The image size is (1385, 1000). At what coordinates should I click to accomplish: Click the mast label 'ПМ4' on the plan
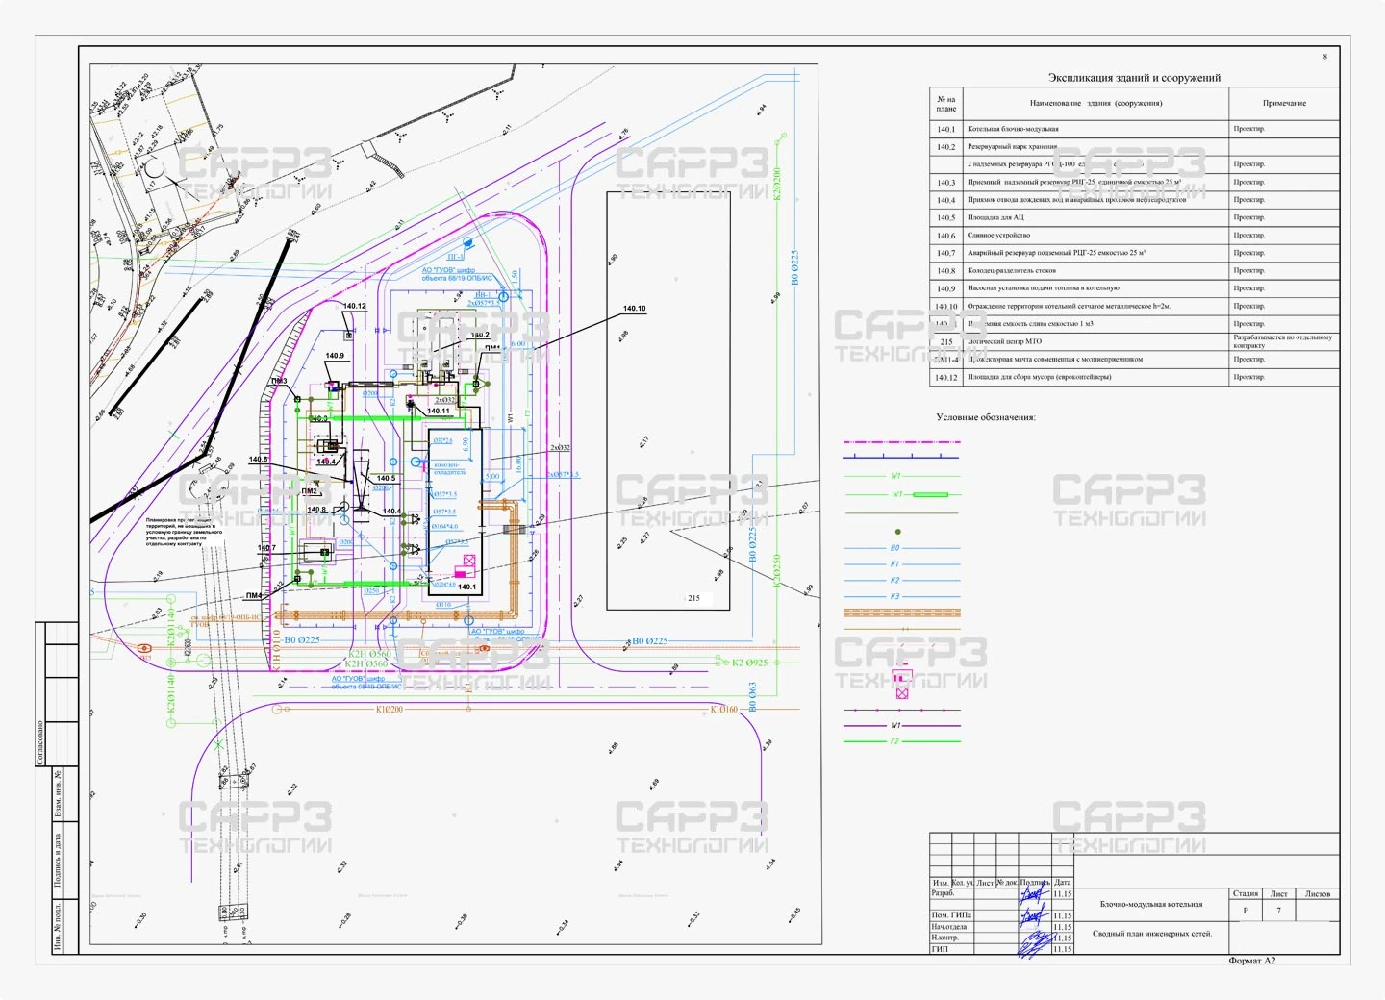pyautogui.click(x=254, y=596)
